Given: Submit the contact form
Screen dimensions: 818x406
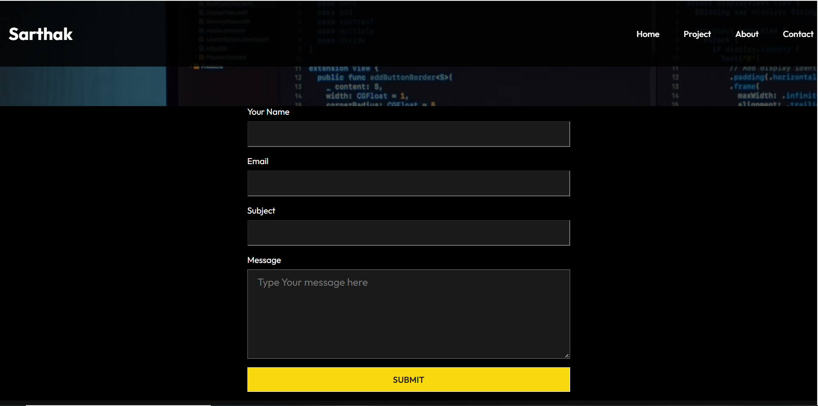Looking at the screenshot, I should point(408,379).
